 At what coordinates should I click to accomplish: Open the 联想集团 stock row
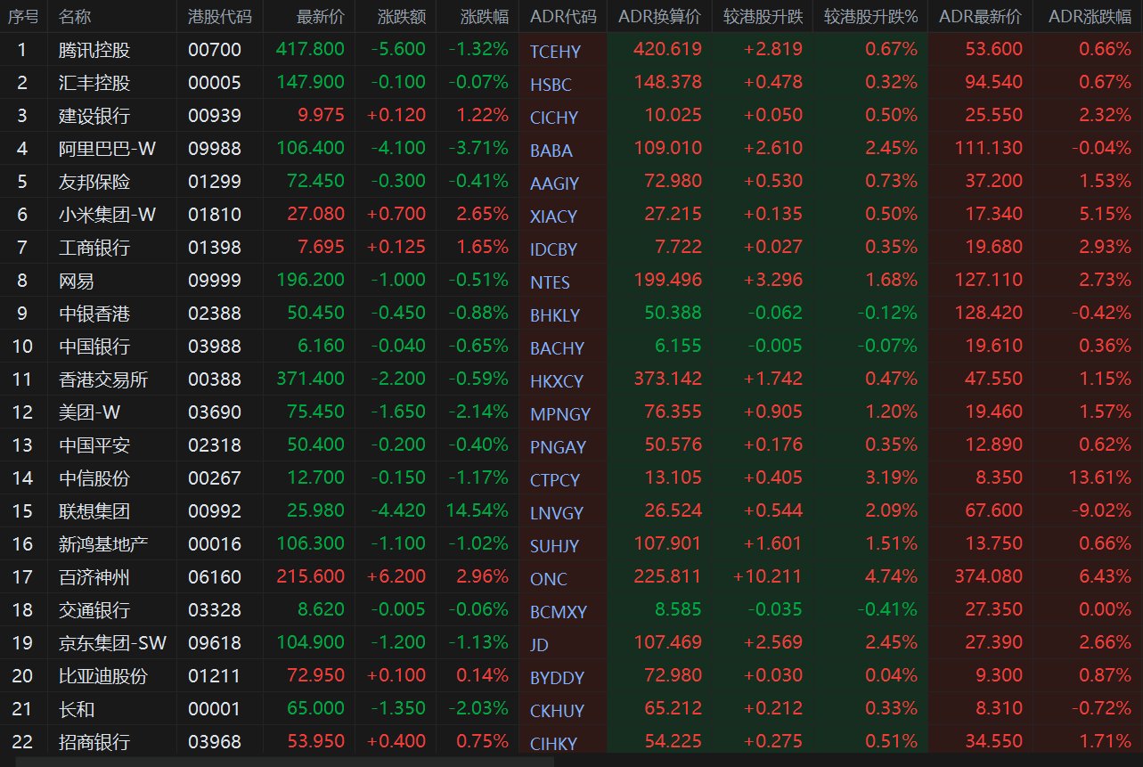click(x=94, y=511)
